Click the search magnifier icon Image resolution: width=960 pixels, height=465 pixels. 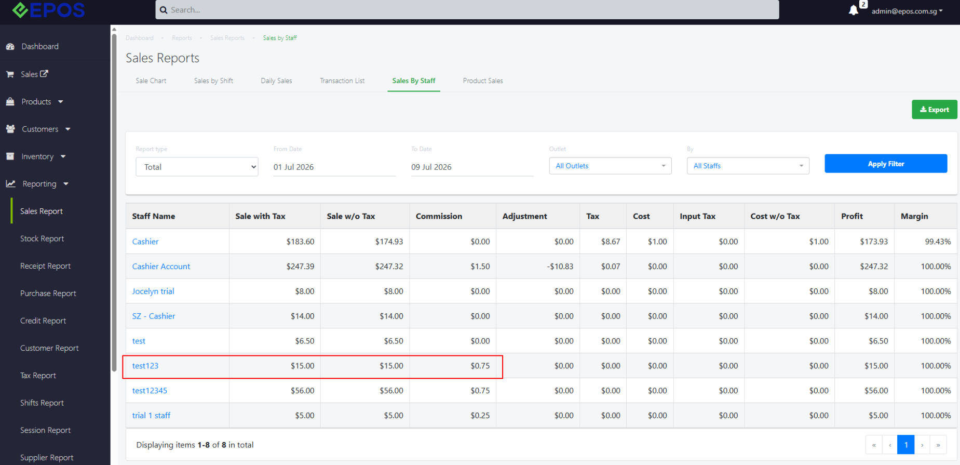coord(164,10)
